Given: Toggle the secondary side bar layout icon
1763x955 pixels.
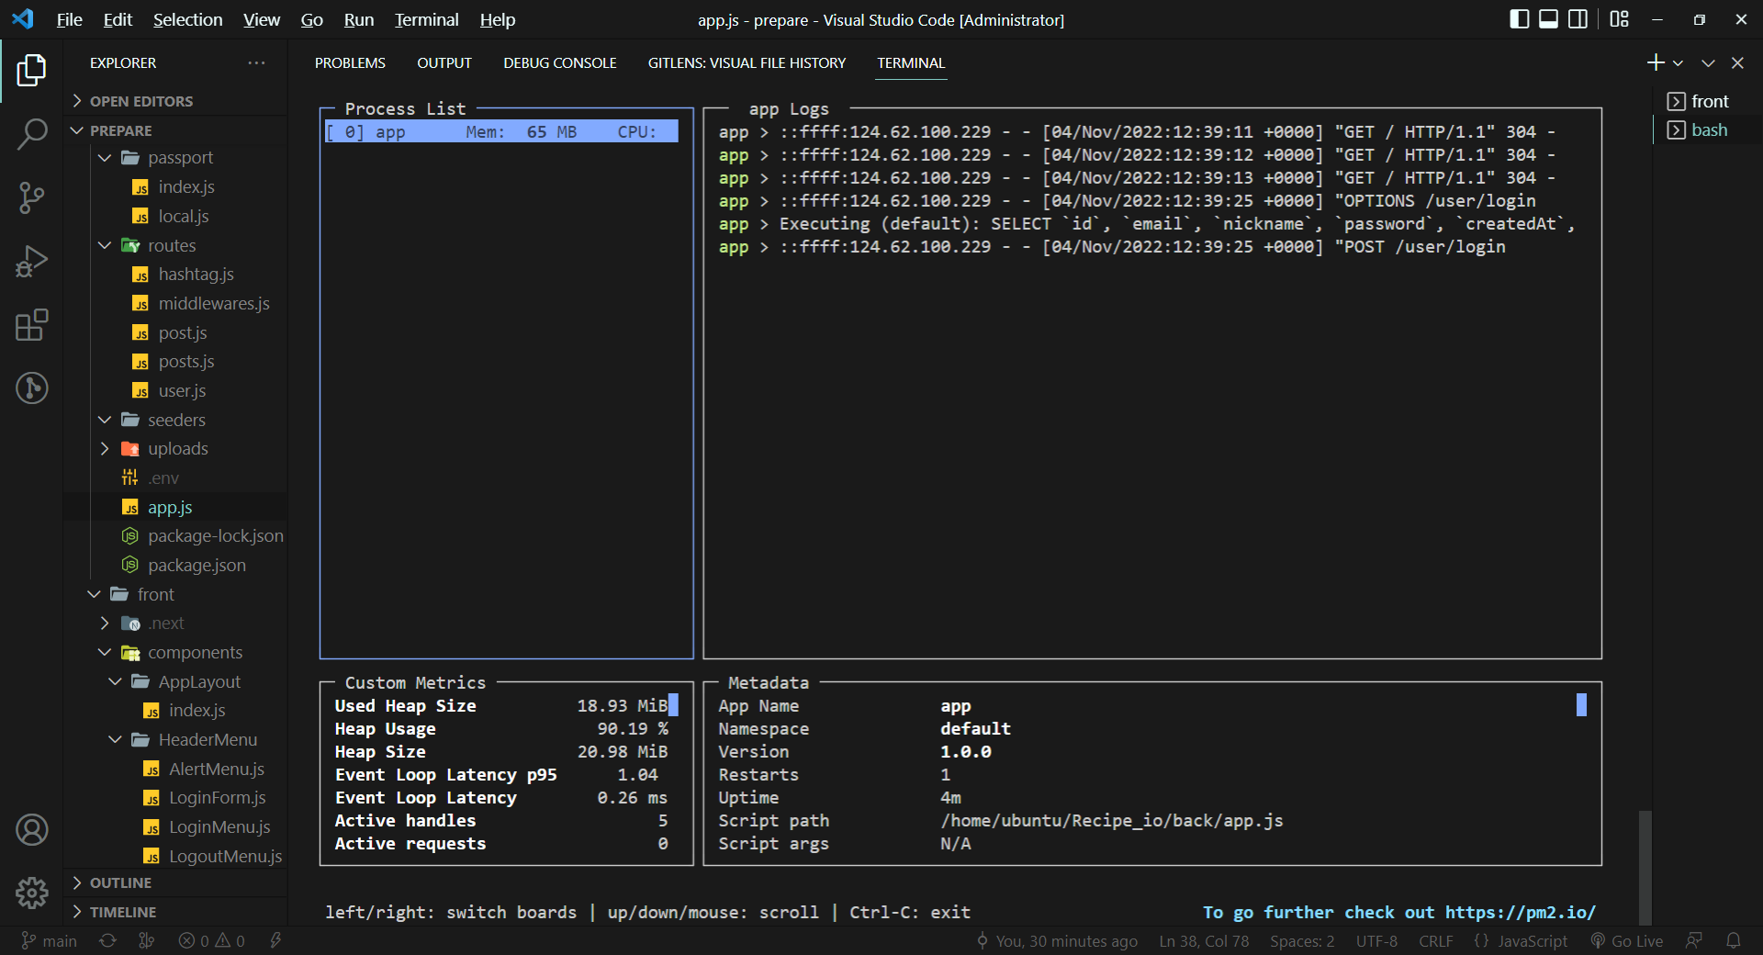Looking at the screenshot, I should pos(1578,19).
